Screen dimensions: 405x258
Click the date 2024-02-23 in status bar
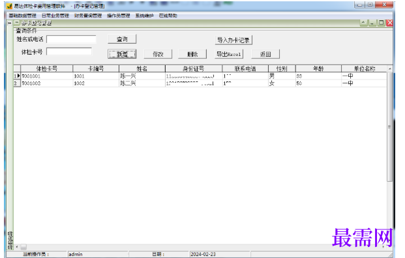click(220, 254)
